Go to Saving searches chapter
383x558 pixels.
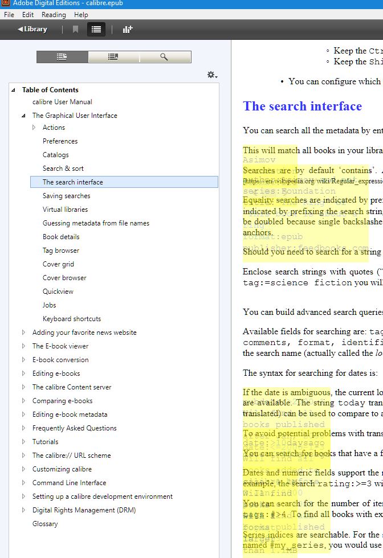click(66, 196)
